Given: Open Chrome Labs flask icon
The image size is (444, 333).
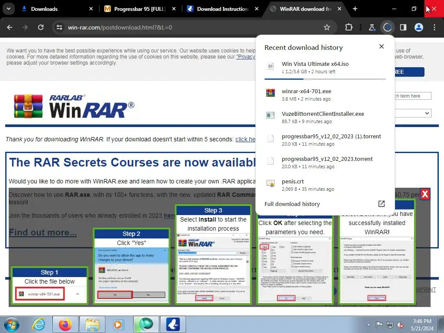Looking at the screenshot, I should (372, 27).
